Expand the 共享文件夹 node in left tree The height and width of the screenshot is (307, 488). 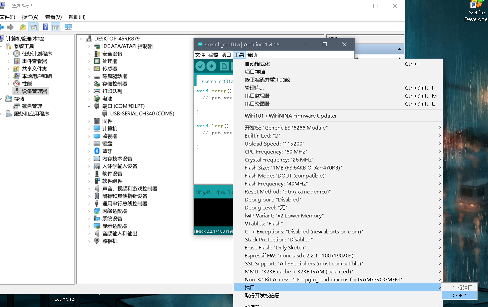9,69
